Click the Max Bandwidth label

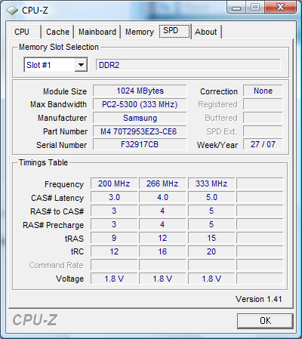point(58,104)
